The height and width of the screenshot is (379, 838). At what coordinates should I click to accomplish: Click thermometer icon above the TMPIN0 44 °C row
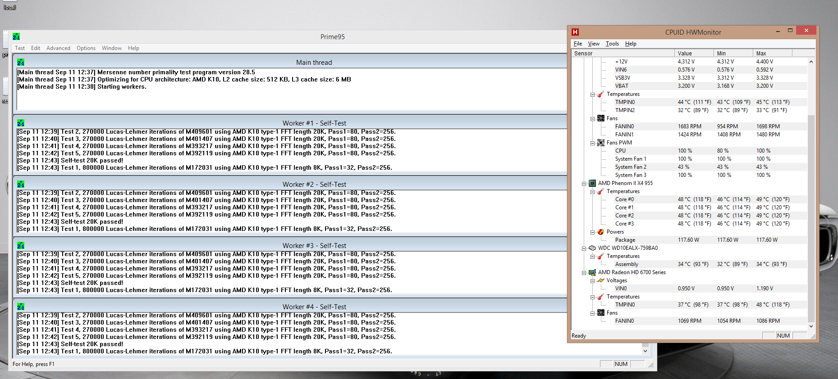(x=601, y=94)
